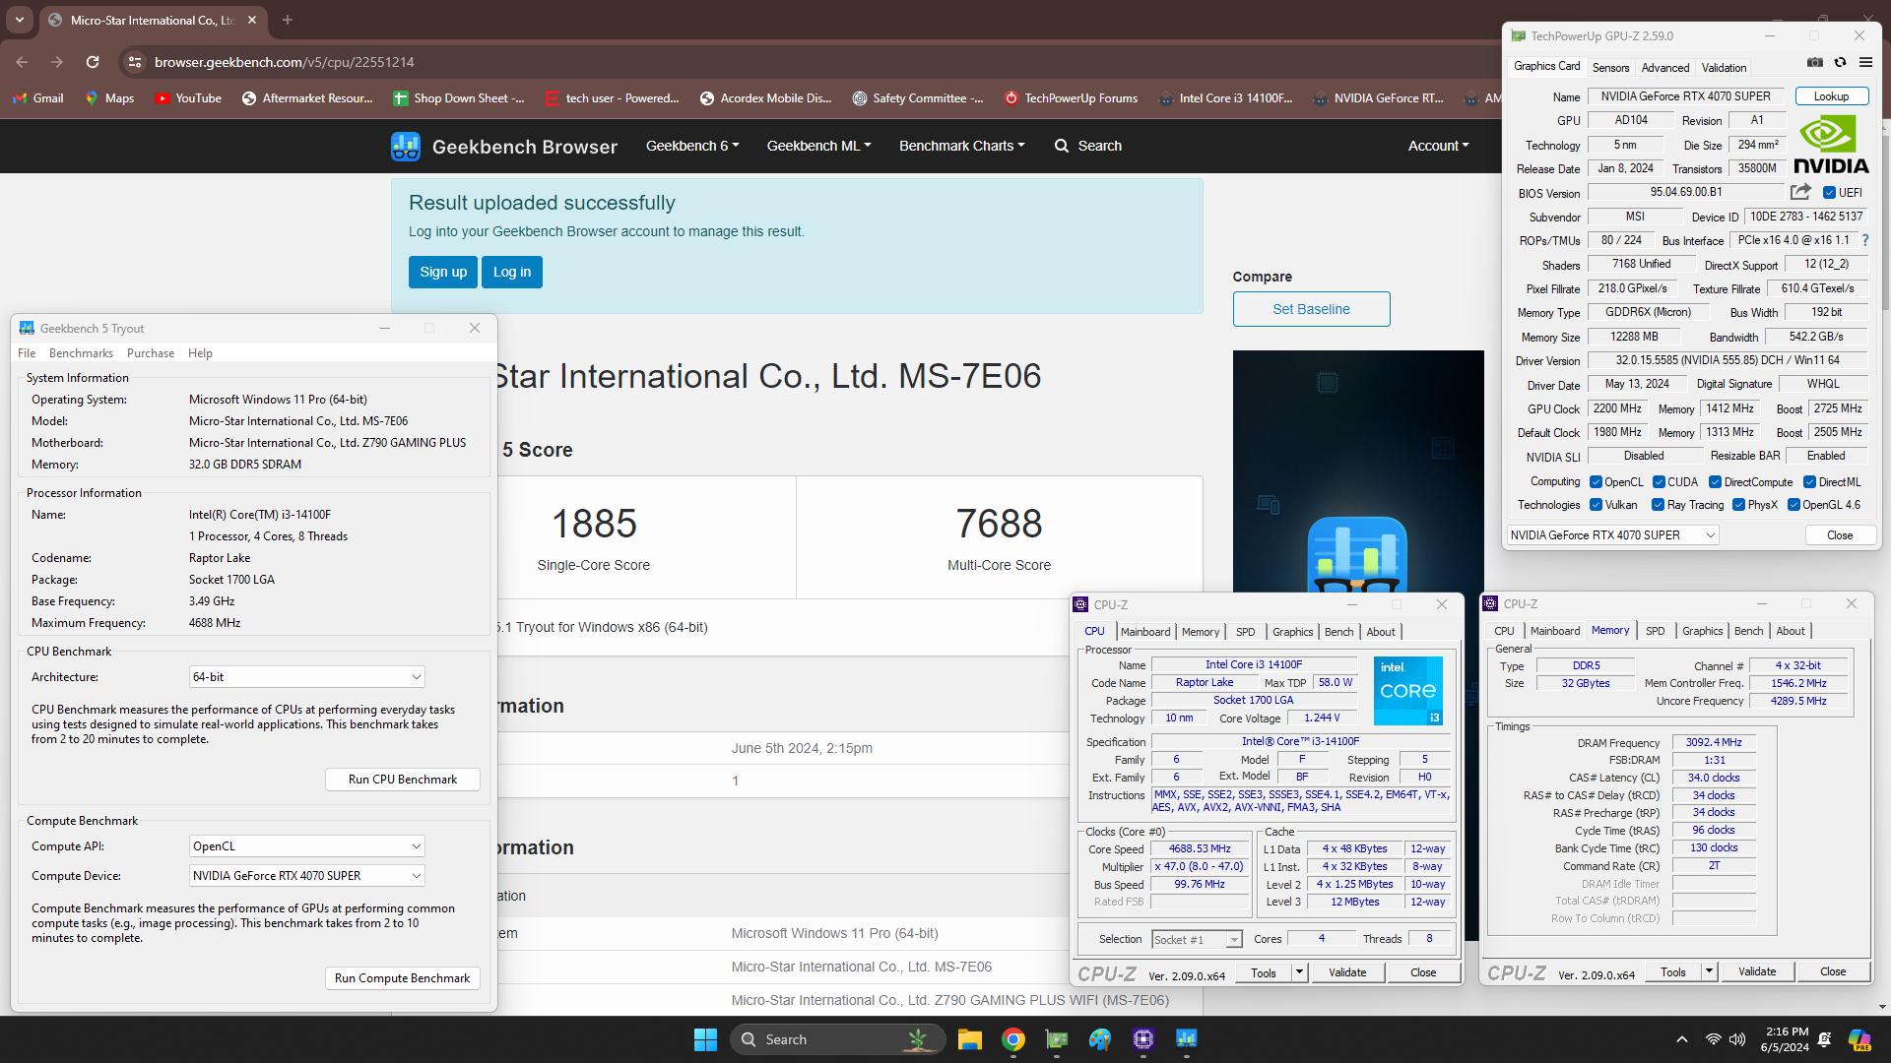
Task: Click the Bus Interface question mark icon
Action: tap(1864, 240)
